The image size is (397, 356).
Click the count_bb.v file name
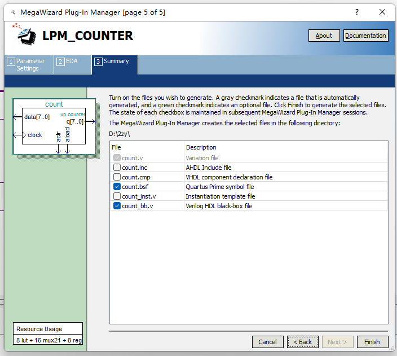pos(138,206)
